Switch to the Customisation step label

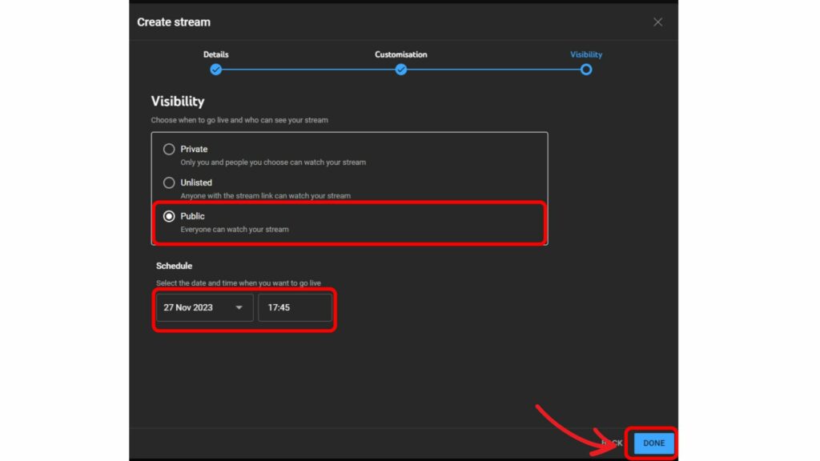click(400, 54)
